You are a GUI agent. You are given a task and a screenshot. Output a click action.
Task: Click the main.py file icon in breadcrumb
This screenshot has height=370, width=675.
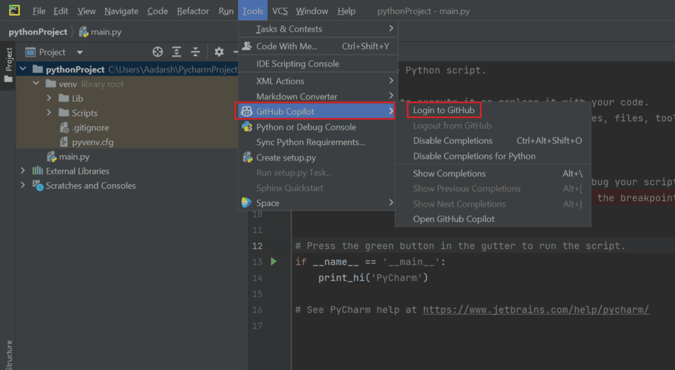tap(84, 32)
